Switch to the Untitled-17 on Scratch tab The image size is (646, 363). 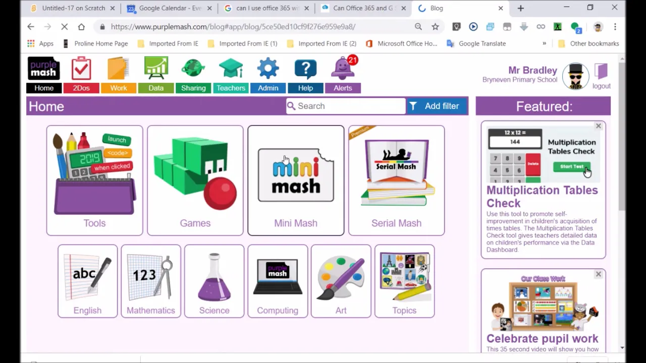[73, 8]
